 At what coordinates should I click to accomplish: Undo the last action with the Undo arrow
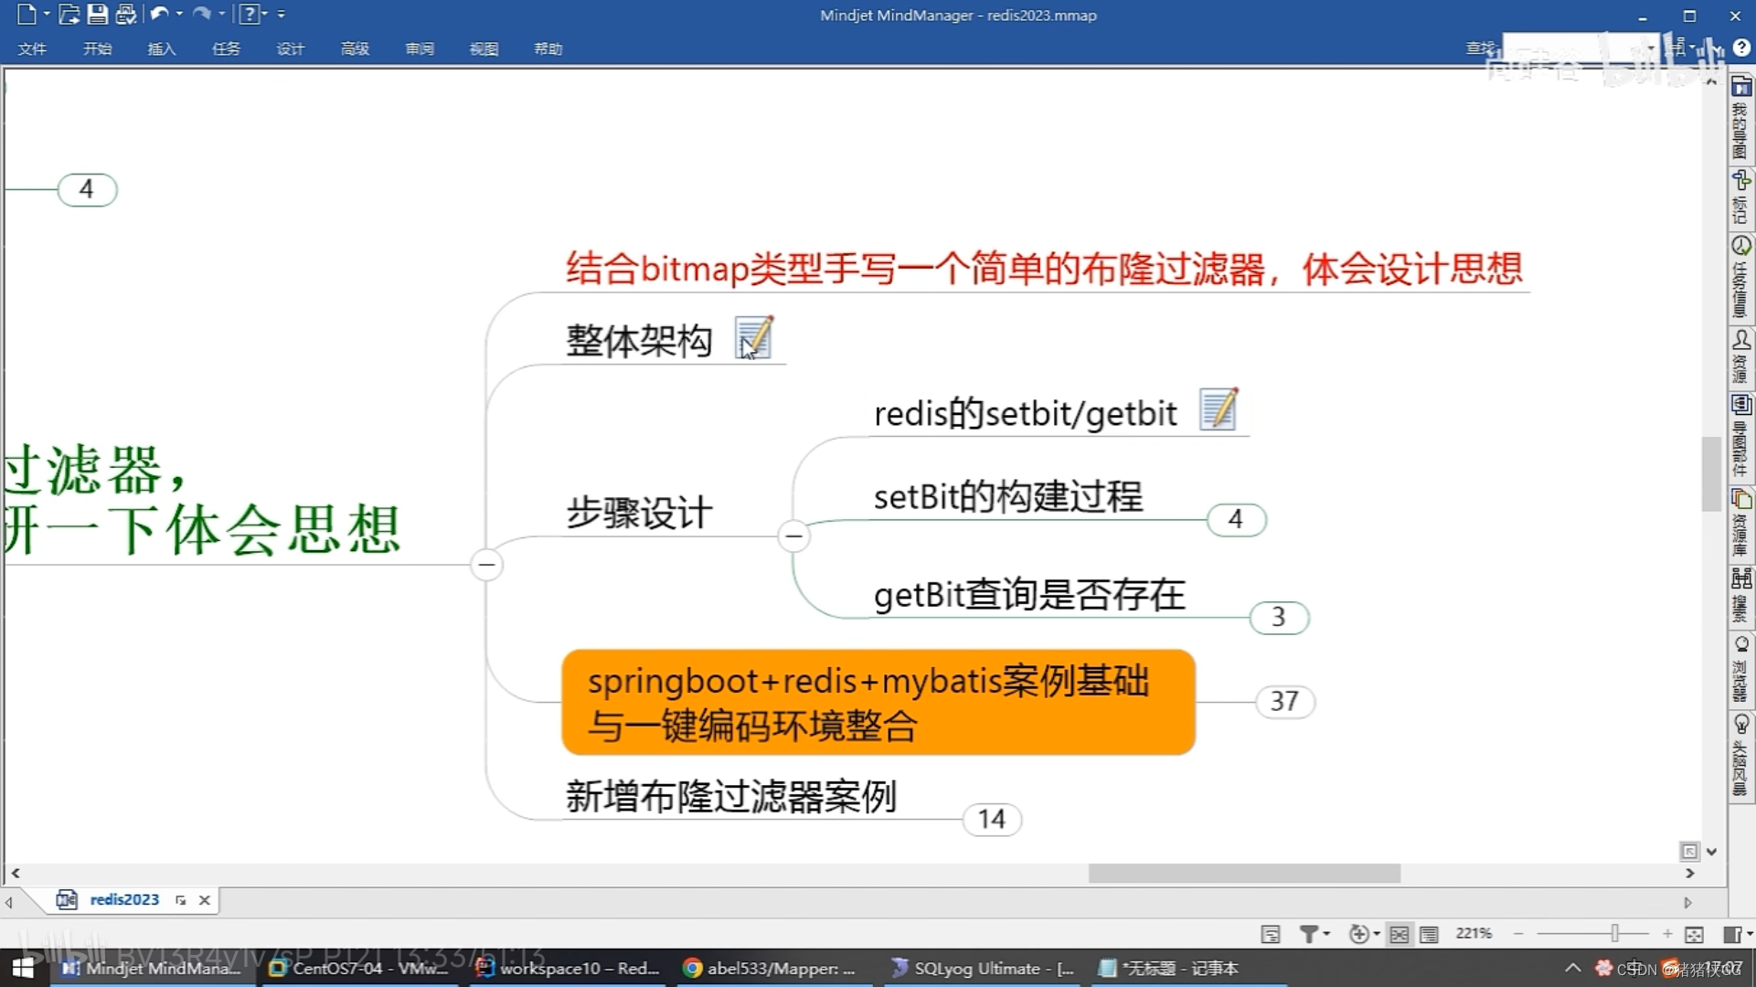159,14
